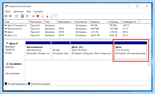The height and width of the screenshot is (94, 155).
Task: Close the Управление дисками window
Action: [x=147, y=6]
